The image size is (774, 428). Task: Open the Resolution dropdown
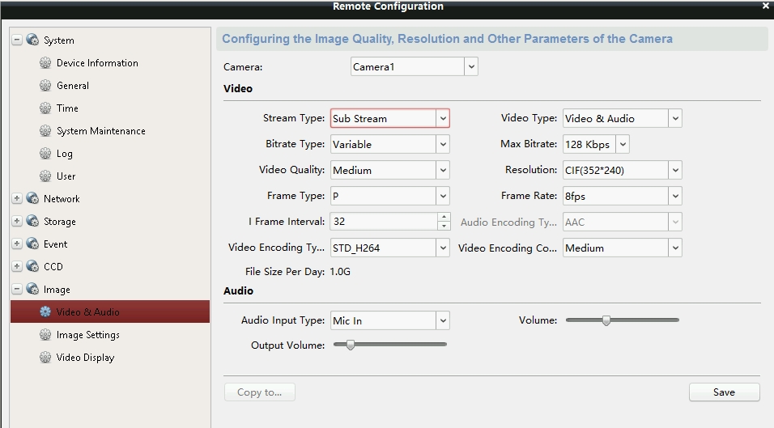675,171
